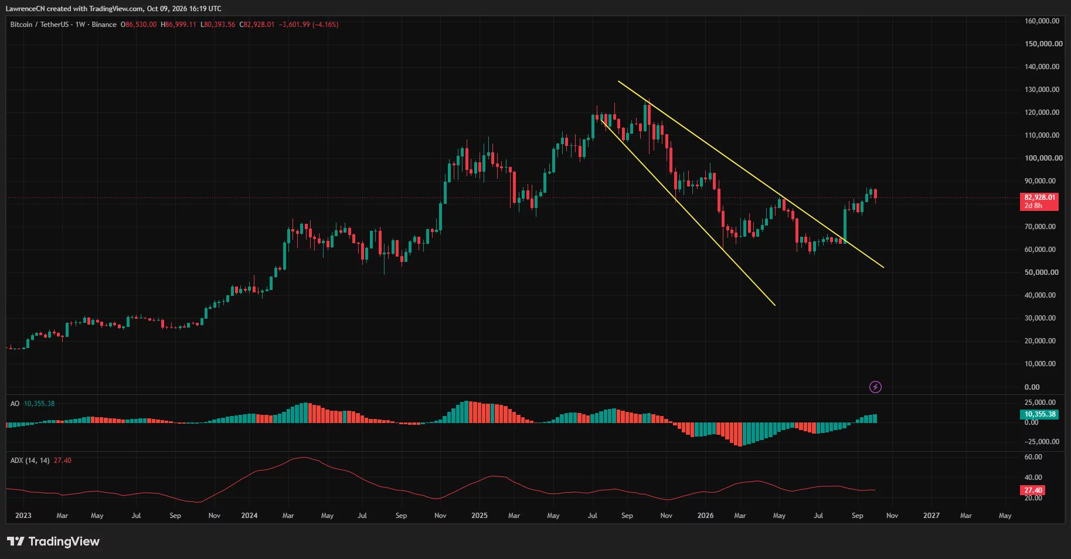Click the 2026 label on time axis
Viewport: 1071px width, 559px height.
click(x=706, y=516)
